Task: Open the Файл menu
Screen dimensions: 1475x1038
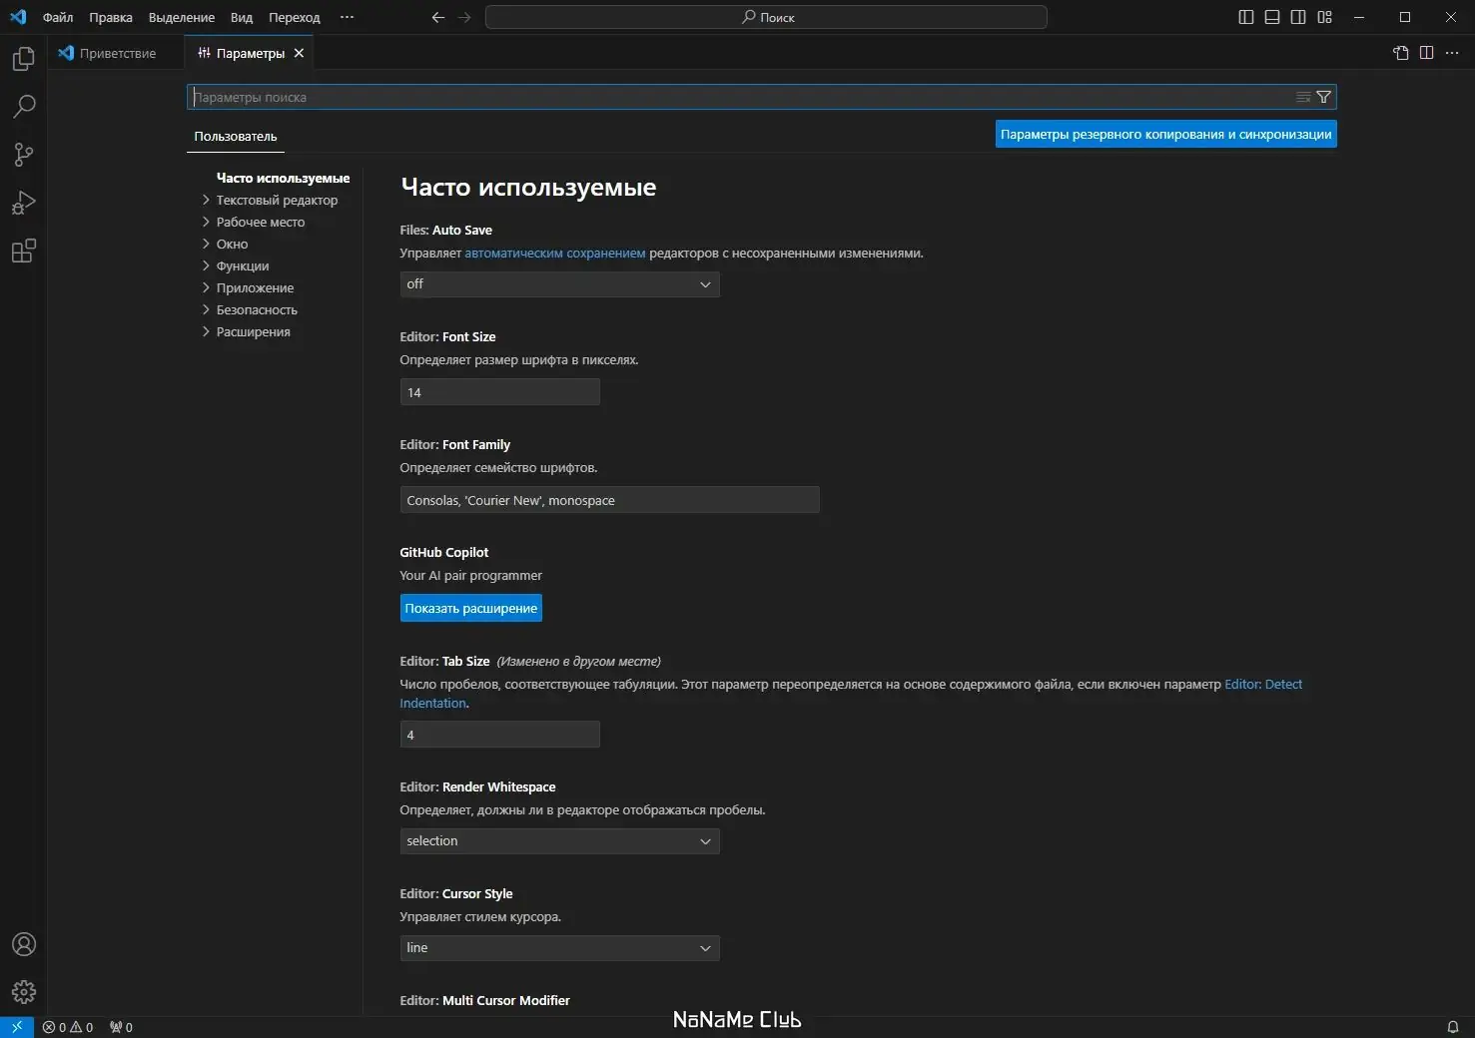Action: pos(58,17)
